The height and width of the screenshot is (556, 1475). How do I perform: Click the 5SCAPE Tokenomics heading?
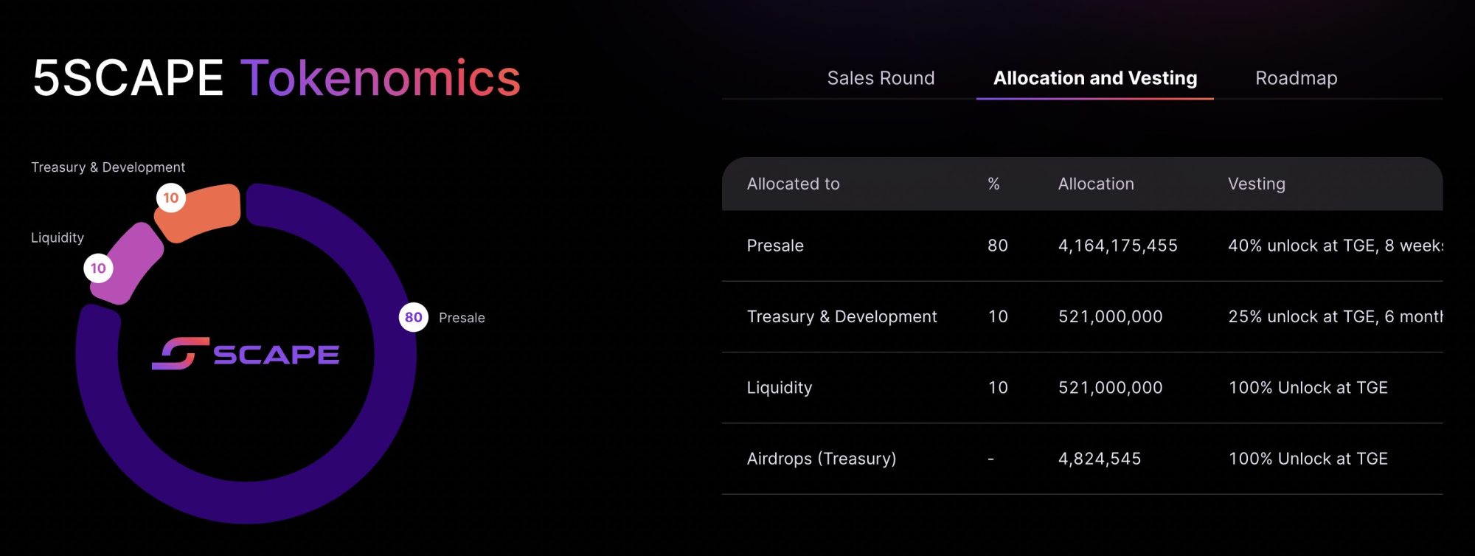(x=277, y=78)
